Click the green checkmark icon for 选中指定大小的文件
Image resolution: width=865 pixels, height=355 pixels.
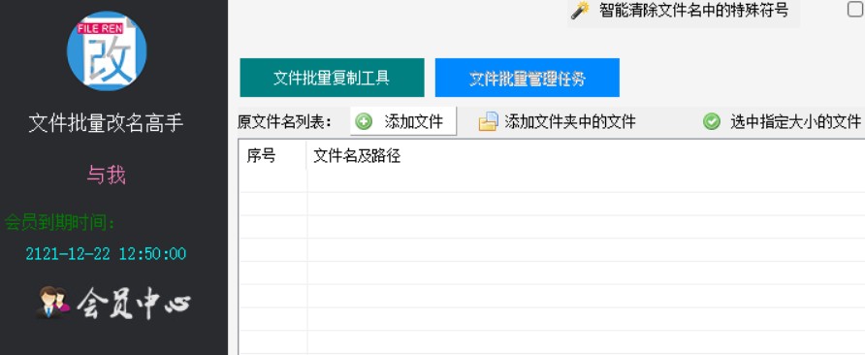[712, 121]
